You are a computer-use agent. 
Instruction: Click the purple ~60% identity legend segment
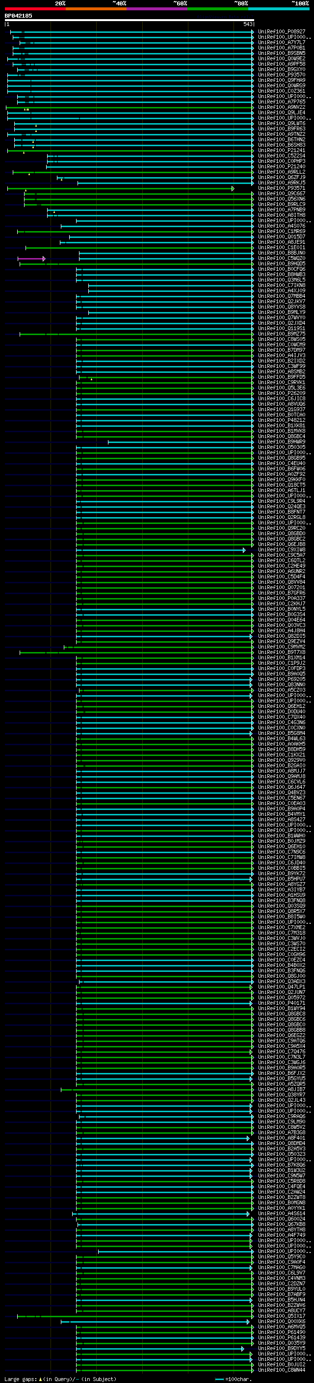[157, 9]
